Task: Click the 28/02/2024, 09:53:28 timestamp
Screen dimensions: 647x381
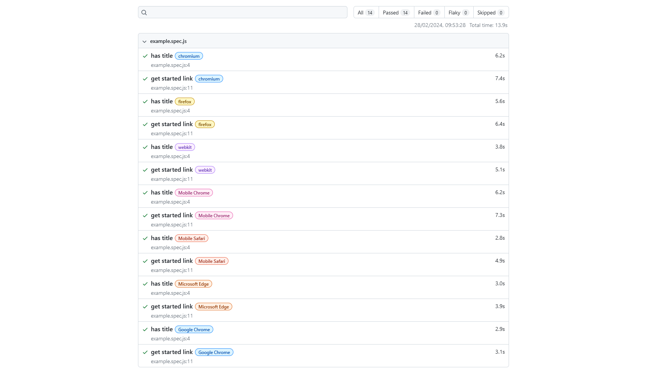Action: tap(440, 25)
